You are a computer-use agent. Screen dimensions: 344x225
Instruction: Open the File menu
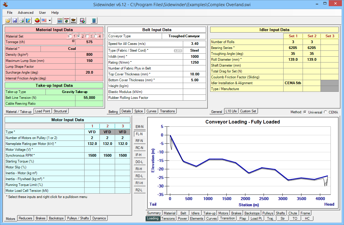tap(10, 13)
